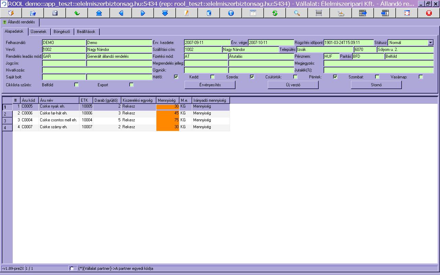Go to previous record with left arrow
The width and height of the screenshot is (440, 275).
pos(121,13)
